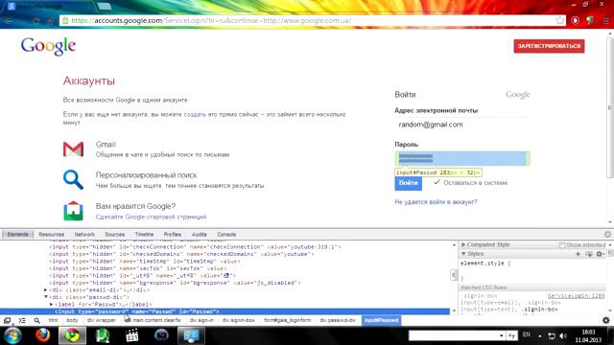Expand the label for Passwd node
Screen dimensions: 614x345
(x=51, y=304)
